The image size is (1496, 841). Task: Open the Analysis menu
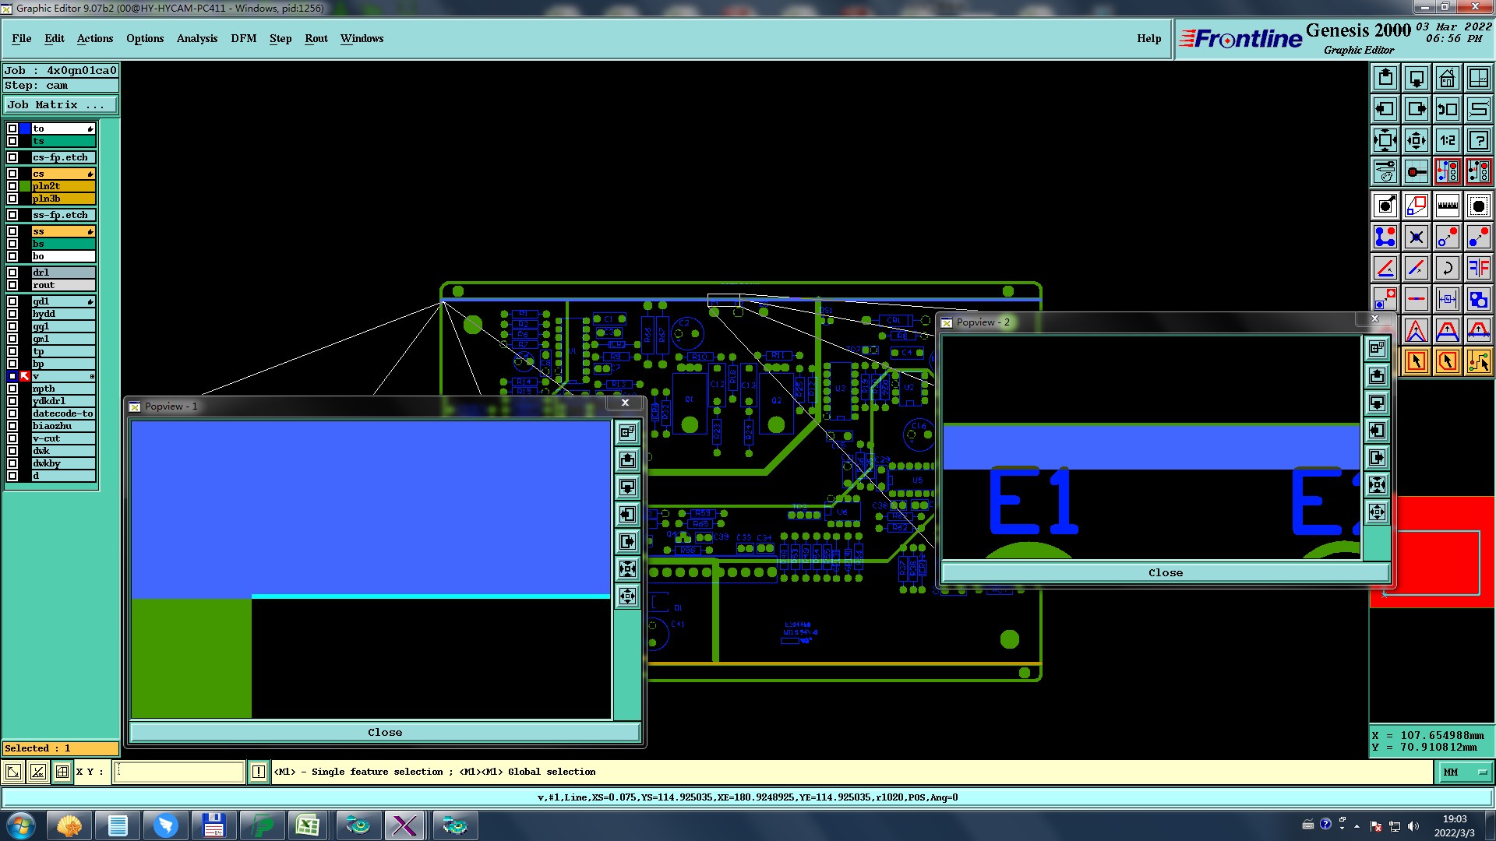[197, 38]
